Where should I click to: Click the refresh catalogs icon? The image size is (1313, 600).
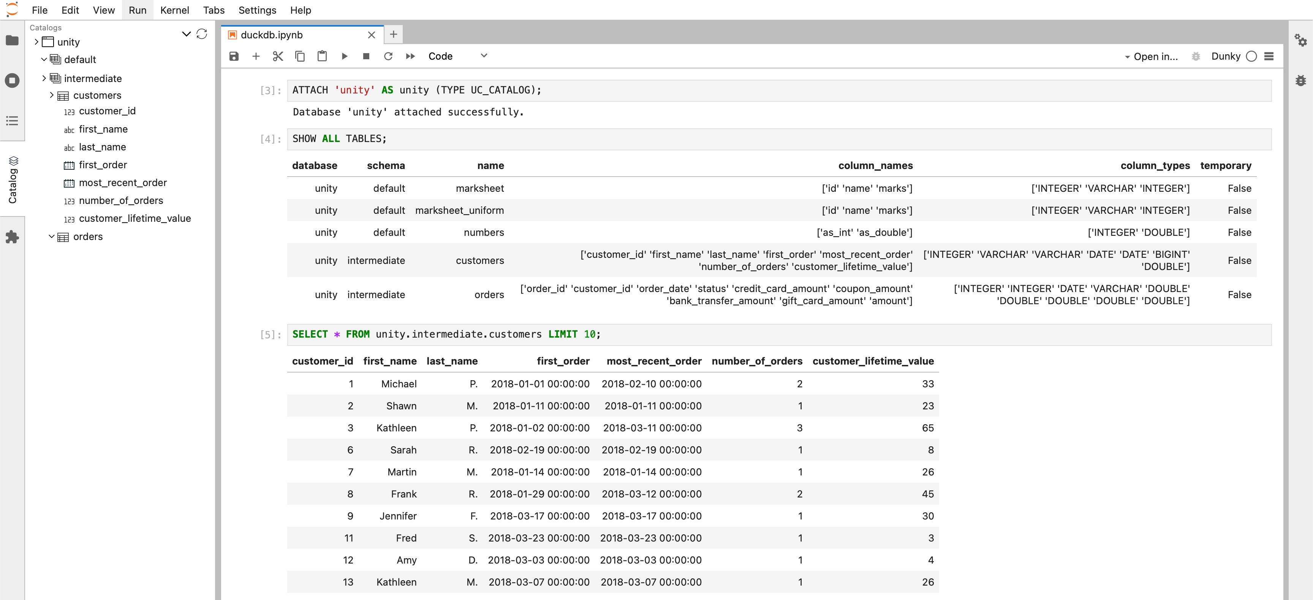click(202, 34)
